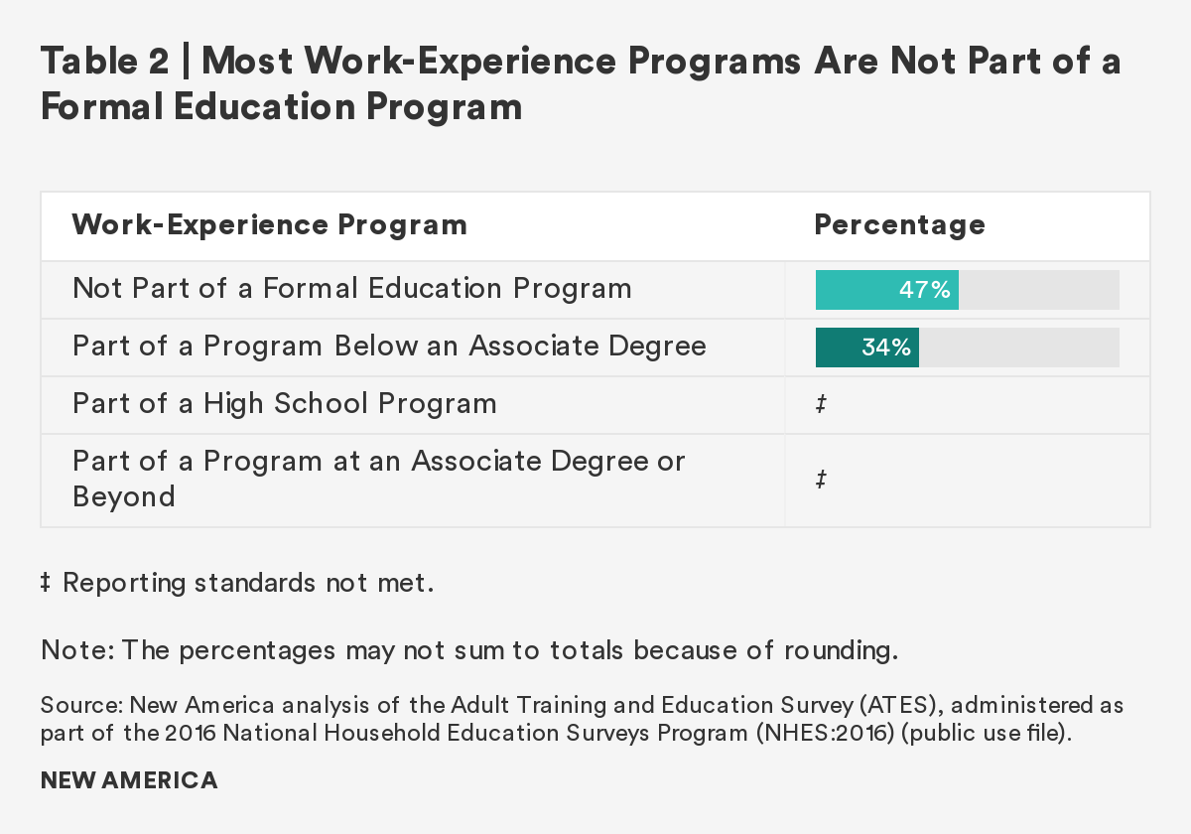Select the Part of a High School Program label
The height and width of the screenshot is (834, 1191).
point(284,404)
